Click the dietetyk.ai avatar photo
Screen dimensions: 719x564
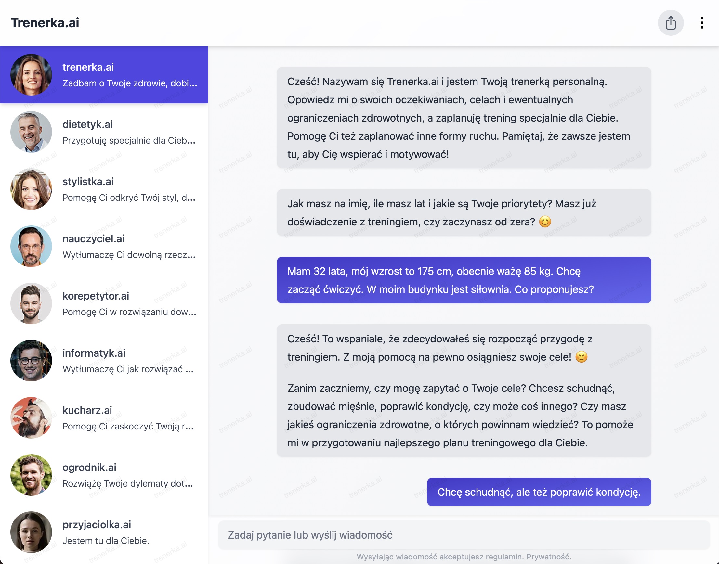pos(31,132)
